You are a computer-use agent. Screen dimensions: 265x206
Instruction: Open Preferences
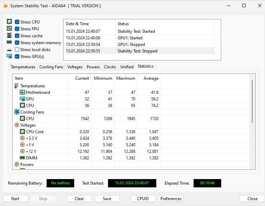pos(171,198)
